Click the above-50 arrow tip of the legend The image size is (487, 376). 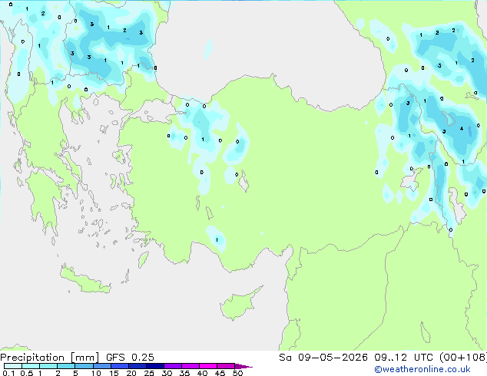coord(243,366)
